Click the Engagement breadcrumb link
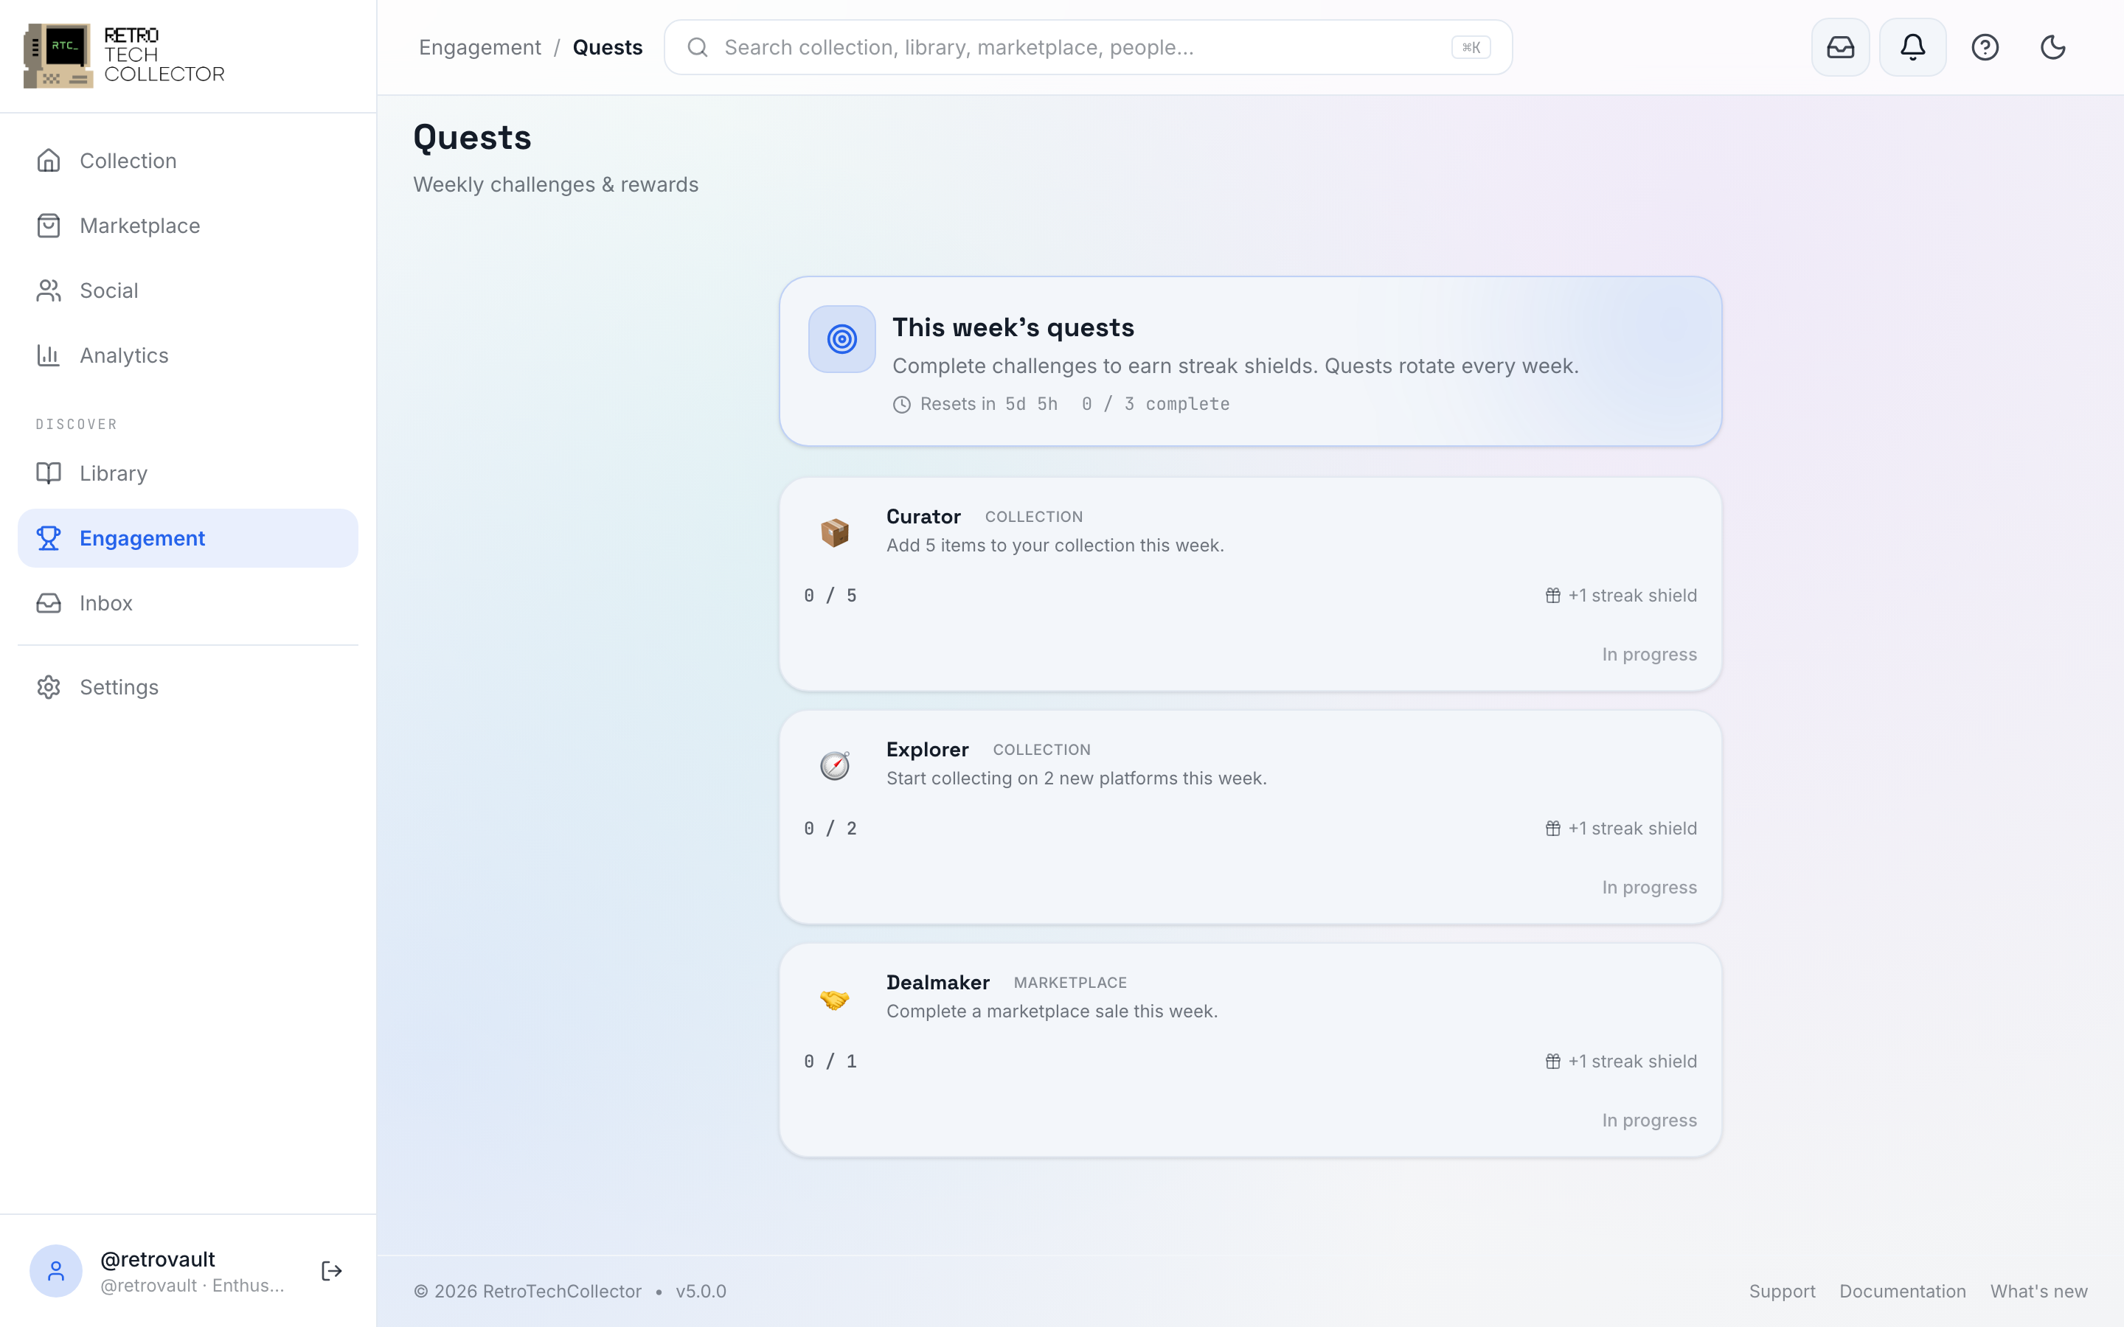 [479, 47]
